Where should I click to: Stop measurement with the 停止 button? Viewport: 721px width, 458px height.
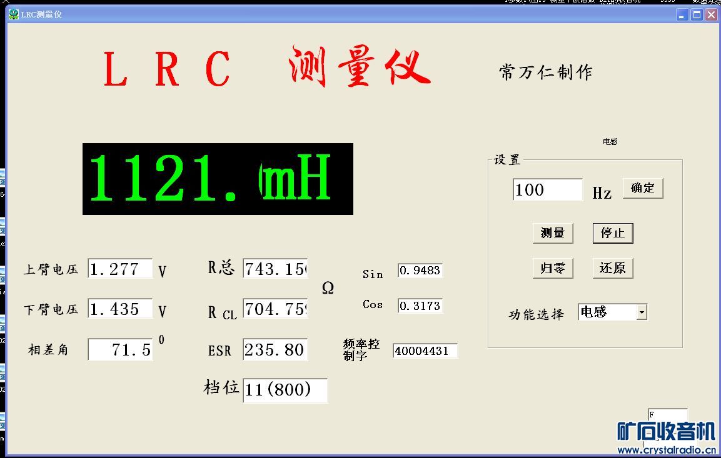click(613, 233)
